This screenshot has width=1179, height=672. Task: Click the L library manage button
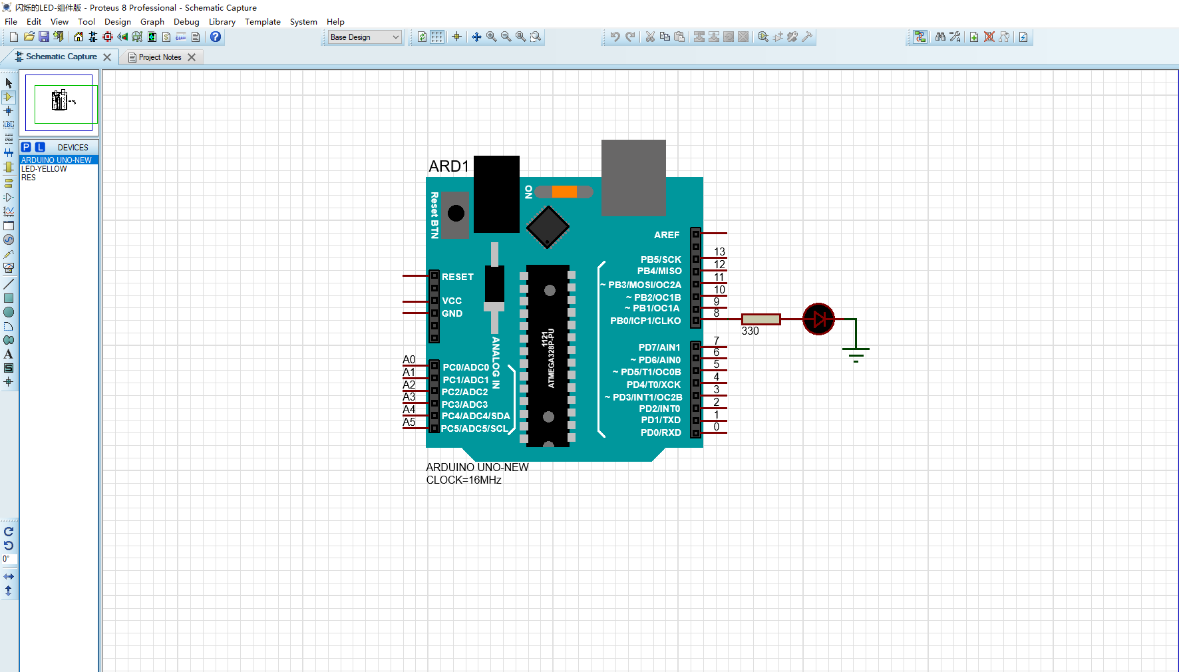tap(40, 147)
